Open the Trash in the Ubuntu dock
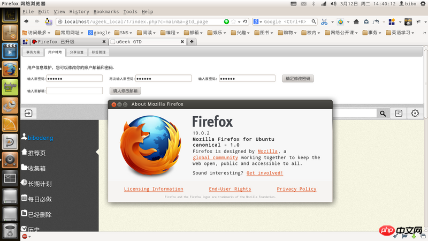 10,231
